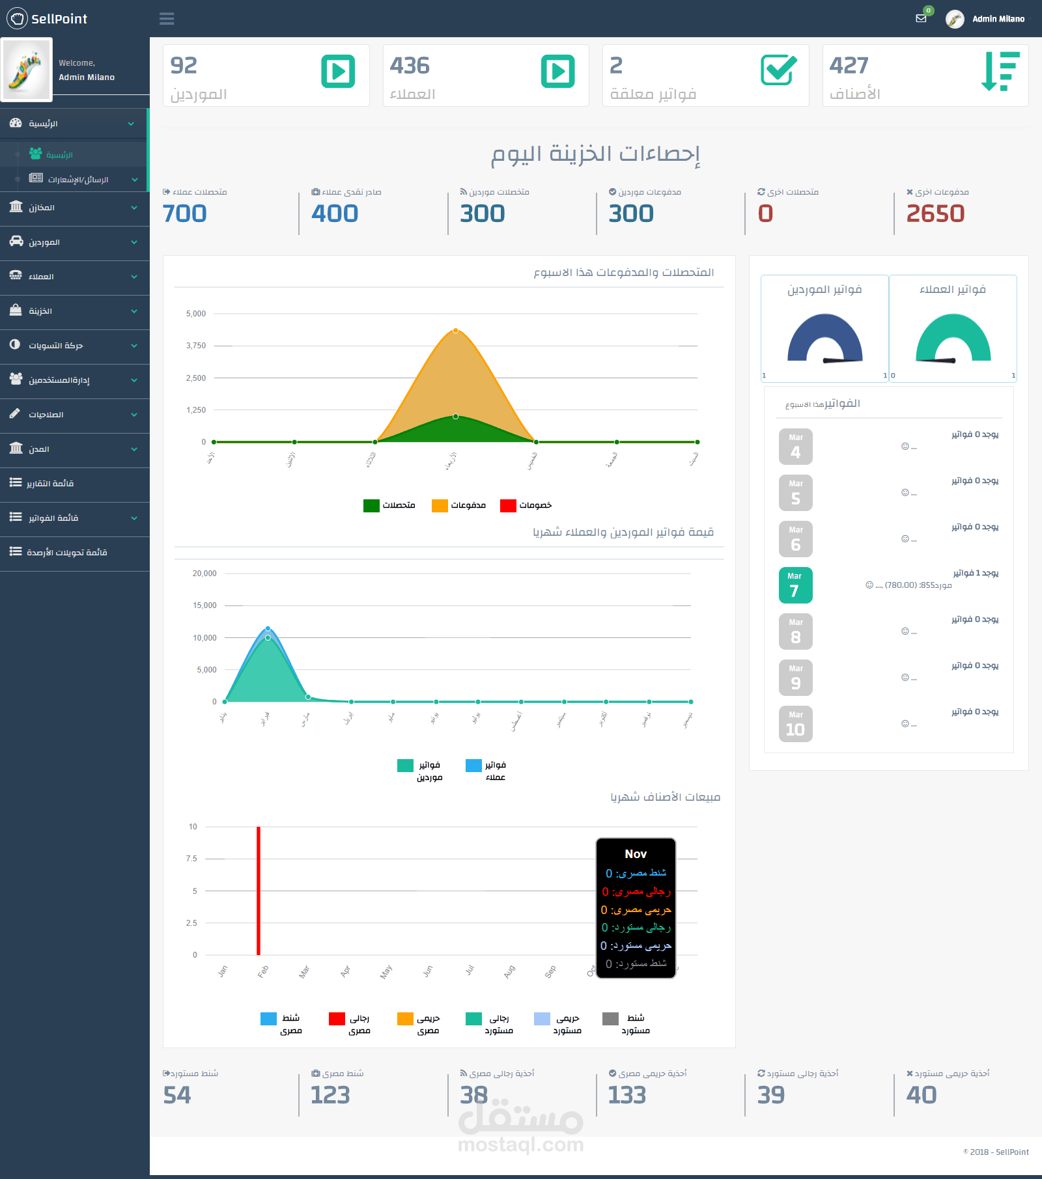Viewport: 1042px width, 1179px height.
Task: Toggle the hamburger sidebar menu
Action: [x=167, y=18]
